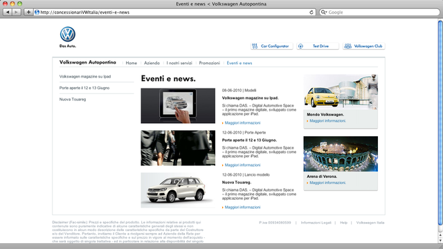Open the Test Drive button
This screenshot has height=249, width=443.
(x=318, y=46)
